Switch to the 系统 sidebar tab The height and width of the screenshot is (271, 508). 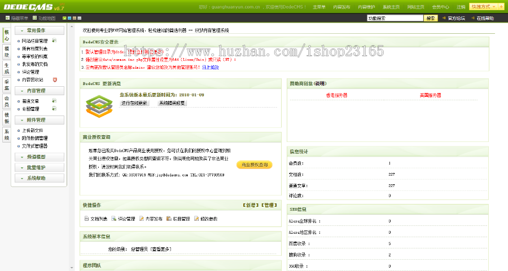[x=7, y=135]
